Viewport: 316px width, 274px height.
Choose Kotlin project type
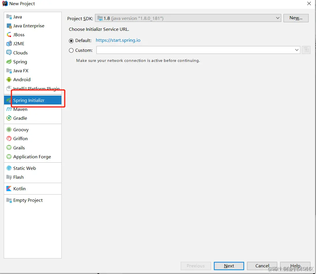[33, 189]
